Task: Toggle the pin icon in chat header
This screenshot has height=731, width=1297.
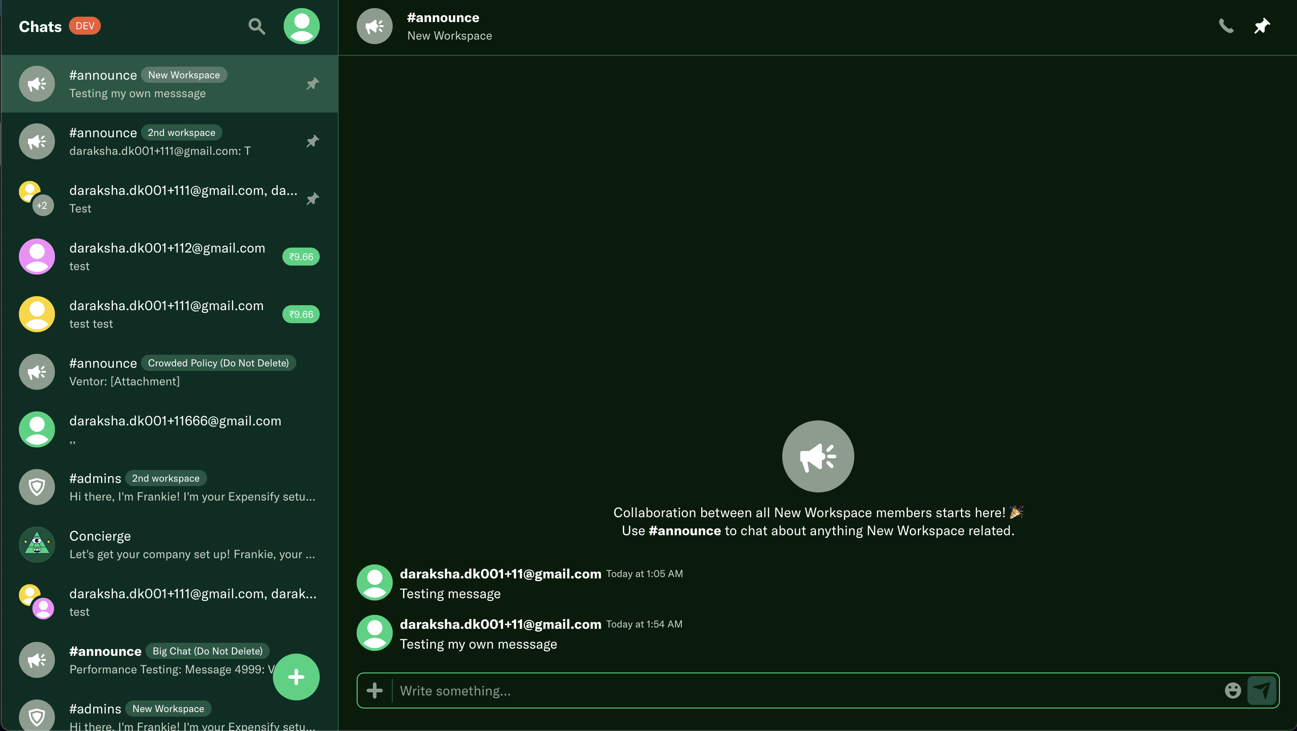Action: point(1261,26)
